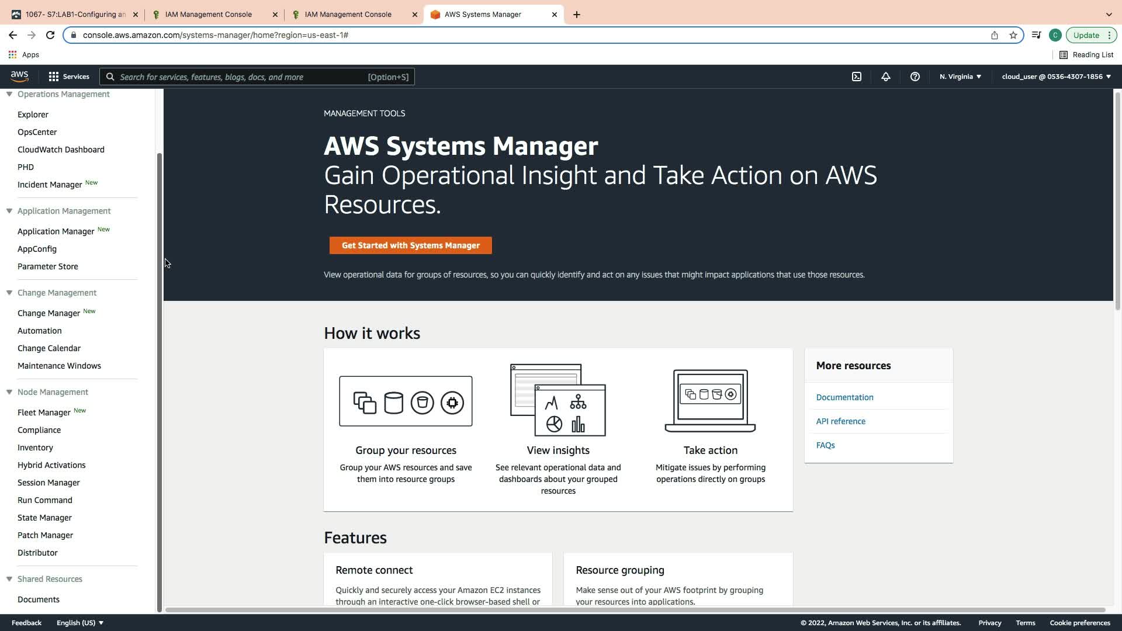The width and height of the screenshot is (1122, 631).
Task: Reload the page
Action: point(50,35)
